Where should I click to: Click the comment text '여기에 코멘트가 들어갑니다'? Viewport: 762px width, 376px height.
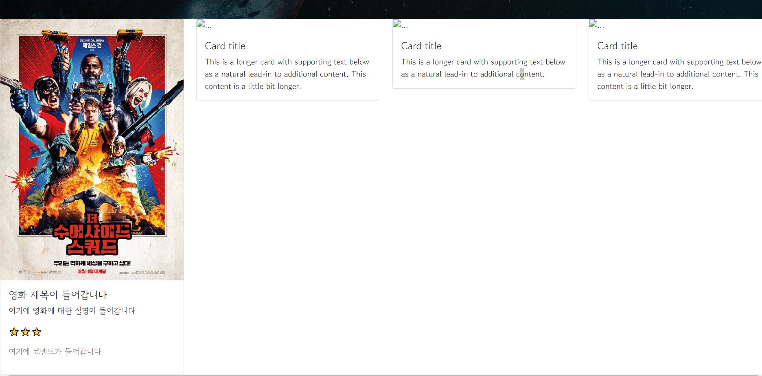[55, 351]
